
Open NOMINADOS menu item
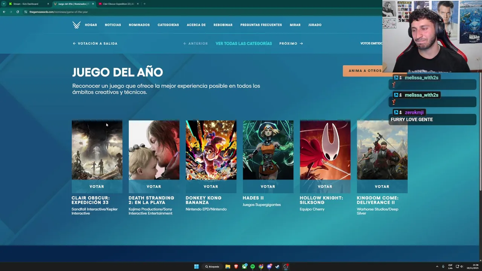pyautogui.click(x=139, y=25)
